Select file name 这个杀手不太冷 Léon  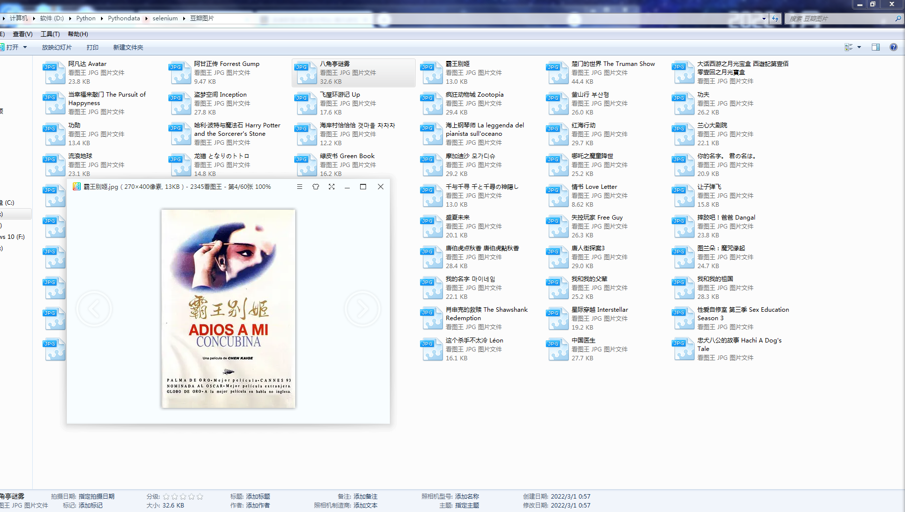(x=475, y=340)
